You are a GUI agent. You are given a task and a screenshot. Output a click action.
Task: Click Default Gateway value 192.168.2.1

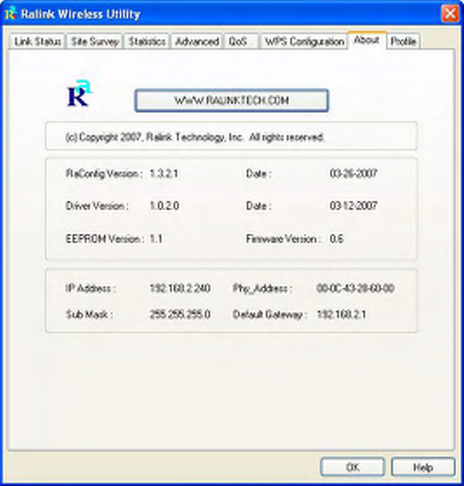[x=341, y=315]
